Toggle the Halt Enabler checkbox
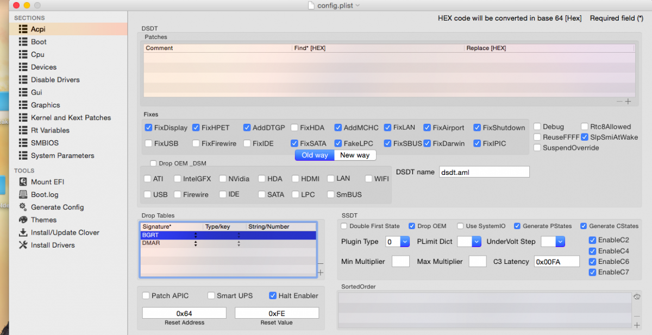Viewport: 652px width, 335px height. coord(273,295)
